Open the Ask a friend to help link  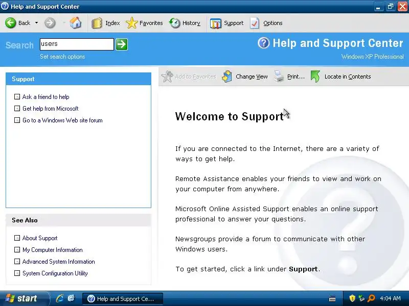[46, 97]
